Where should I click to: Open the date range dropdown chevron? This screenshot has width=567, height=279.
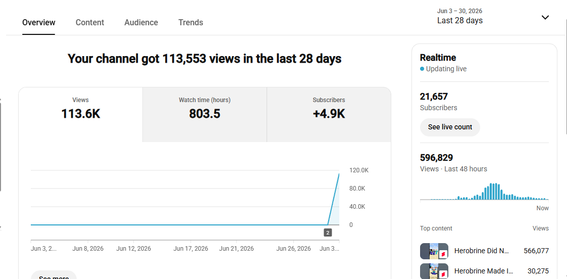[545, 17]
